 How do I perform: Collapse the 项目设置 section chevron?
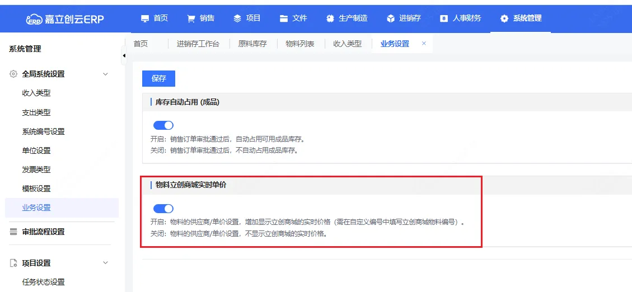click(105, 263)
